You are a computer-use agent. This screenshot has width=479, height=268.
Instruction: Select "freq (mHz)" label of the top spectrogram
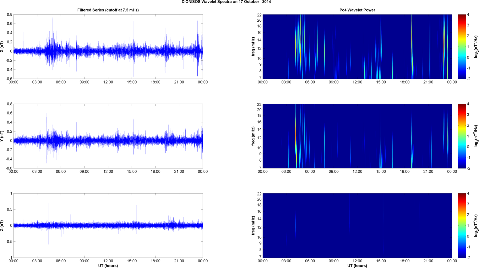pyautogui.click(x=253, y=47)
